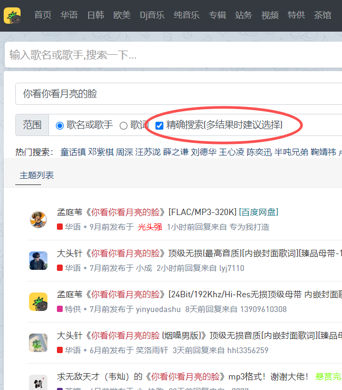This screenshot has height=390, width=342.
Task: Select the 歌名或歌手 radio button
Action: coord(60,125)
